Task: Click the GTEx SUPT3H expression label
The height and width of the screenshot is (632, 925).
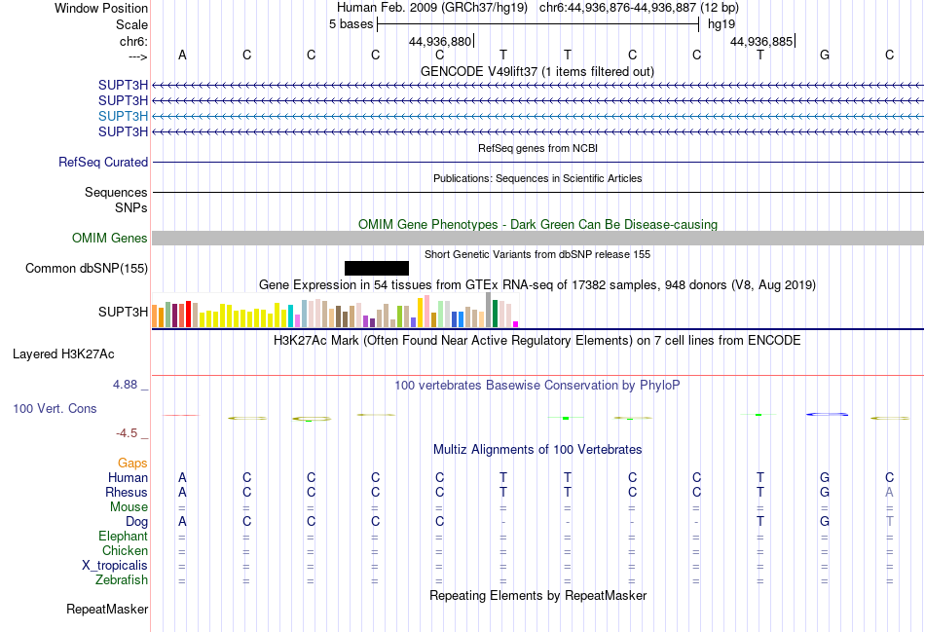Action: pyautogui.click(x=123, y=312)
